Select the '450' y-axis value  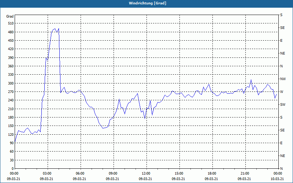pos(11,41)
